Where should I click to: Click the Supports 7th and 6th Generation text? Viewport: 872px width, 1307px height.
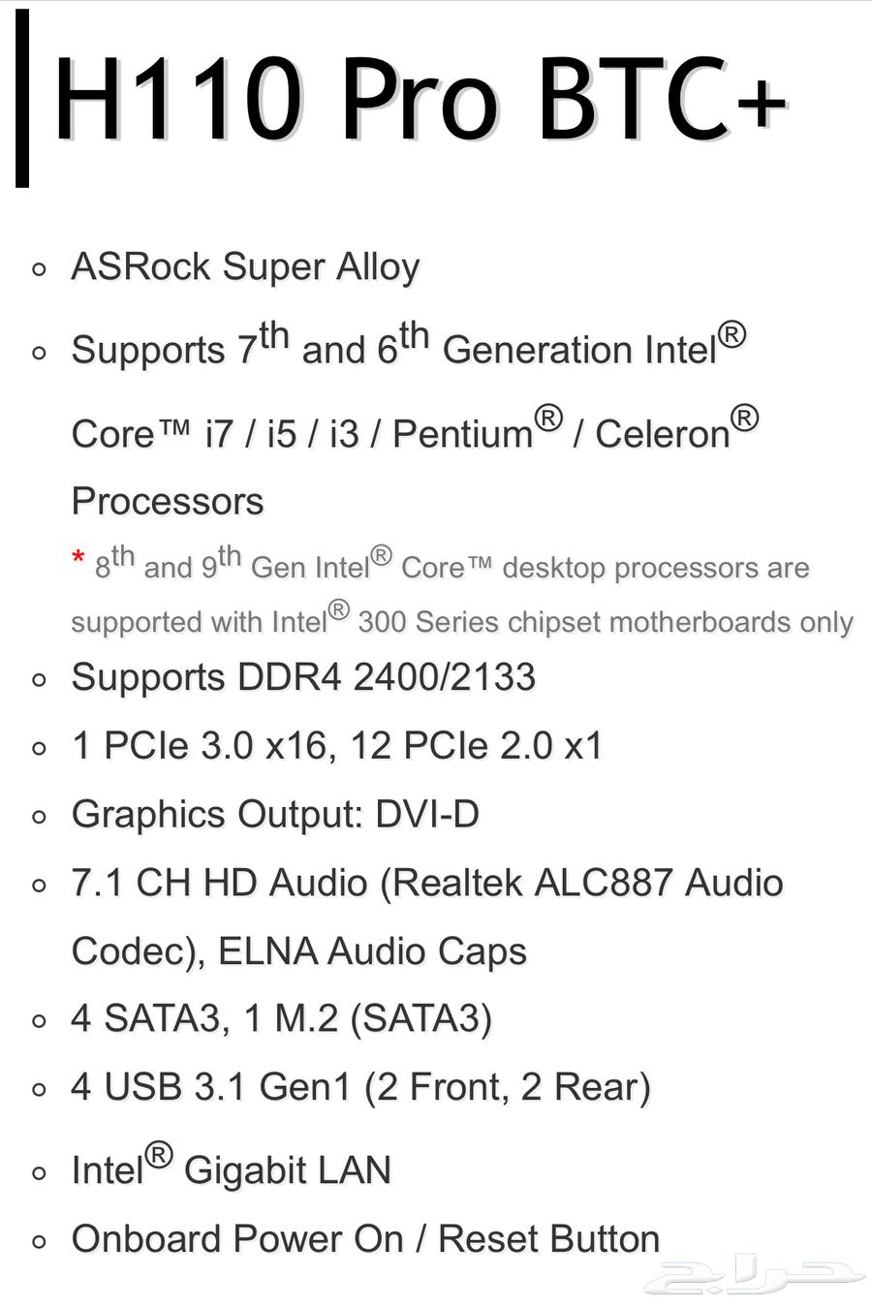(408, 349)
